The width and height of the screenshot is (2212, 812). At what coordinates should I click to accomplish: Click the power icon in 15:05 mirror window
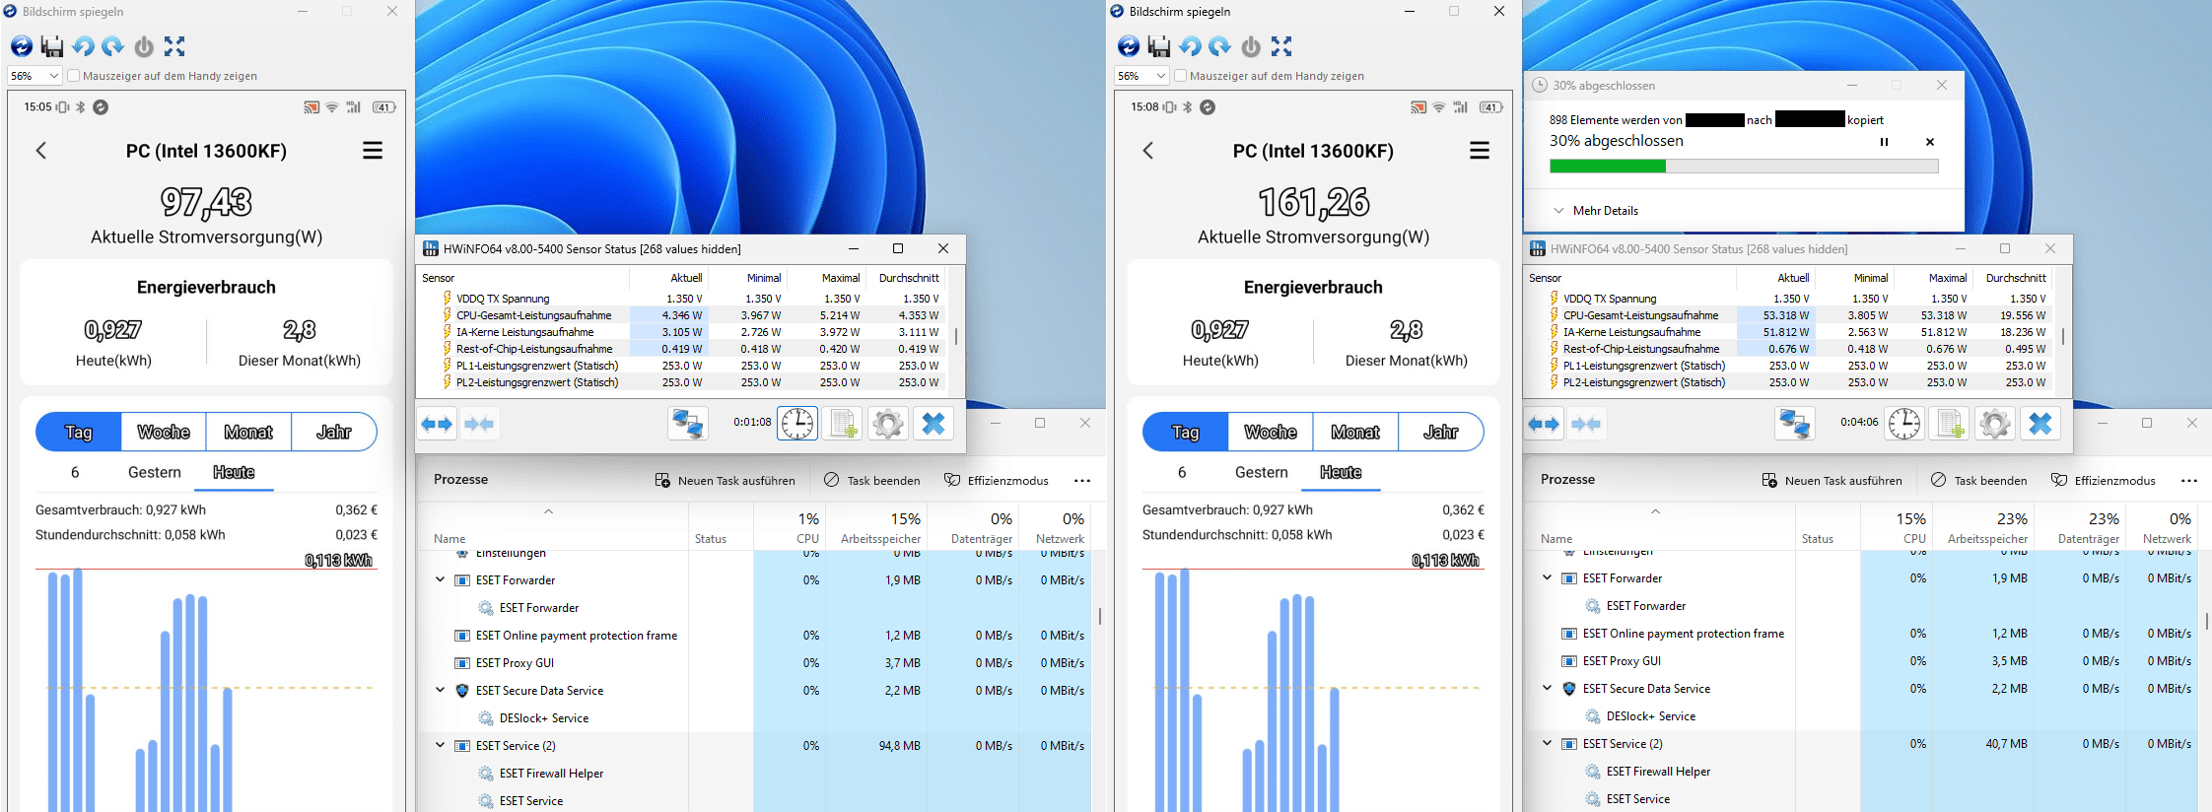(x=144, y=46)
